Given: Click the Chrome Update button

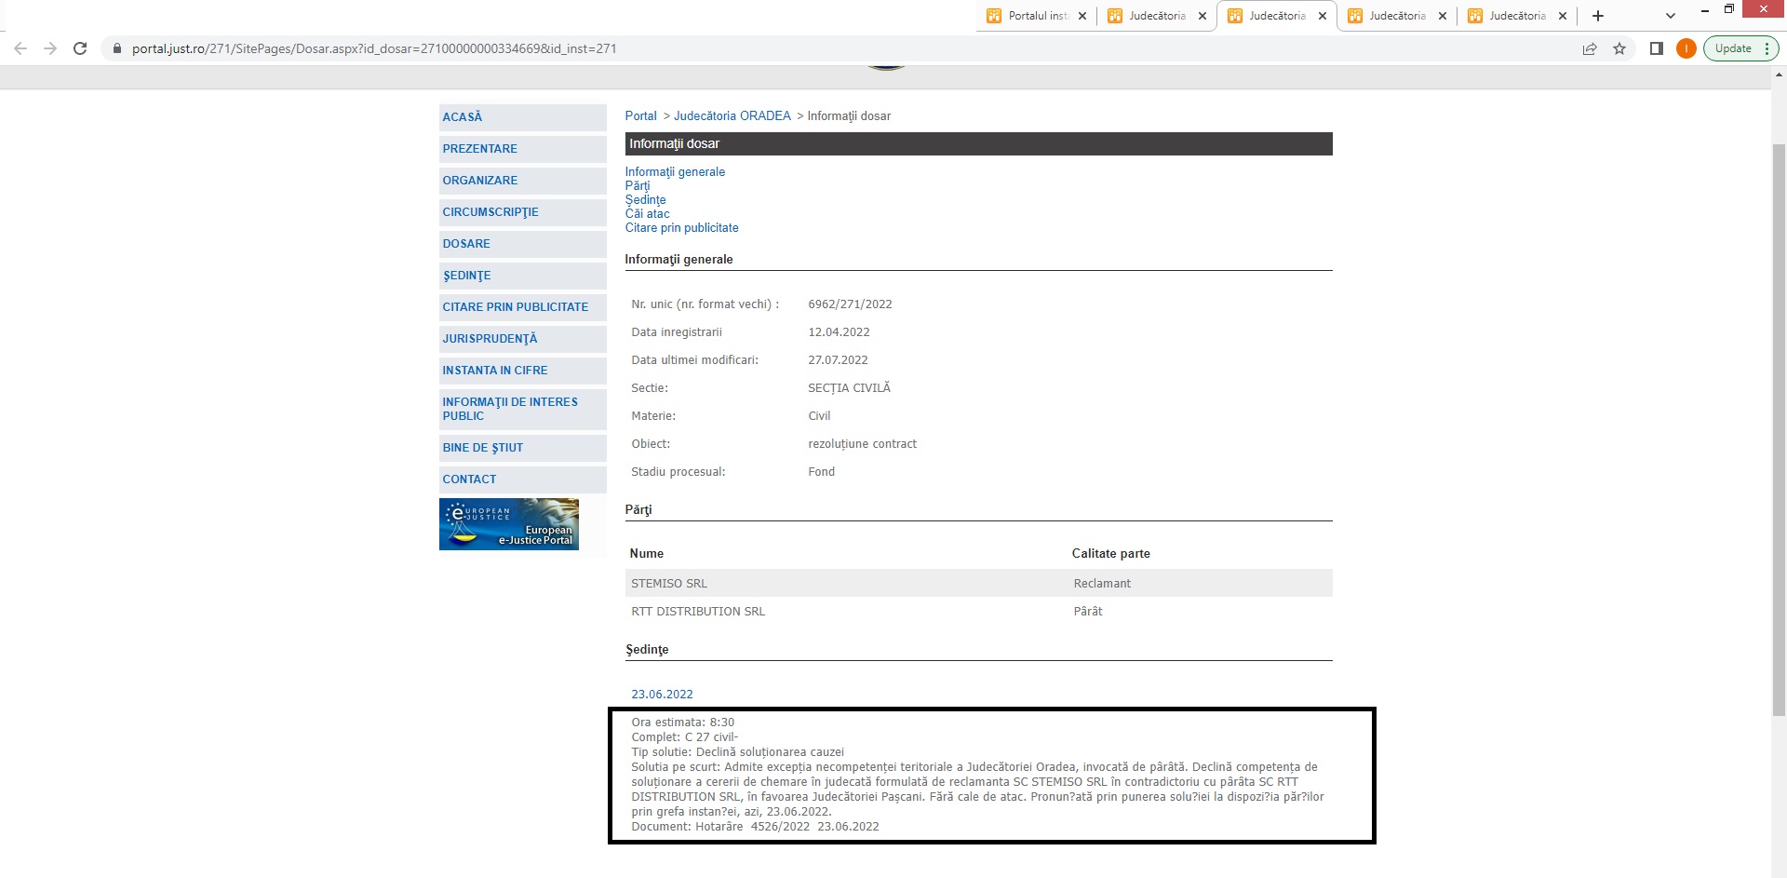Looking at the screenshot, I should pos(1733,48).
